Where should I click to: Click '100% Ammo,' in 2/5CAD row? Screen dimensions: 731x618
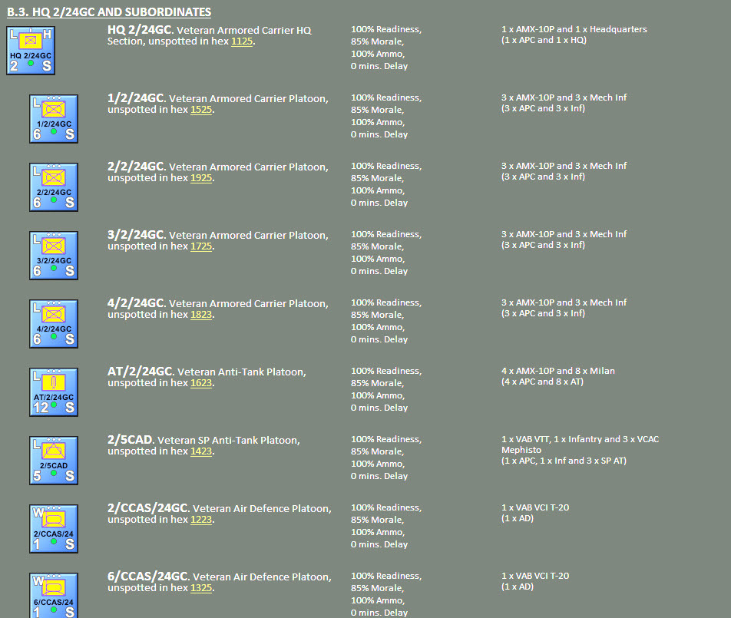coord(378,464)
